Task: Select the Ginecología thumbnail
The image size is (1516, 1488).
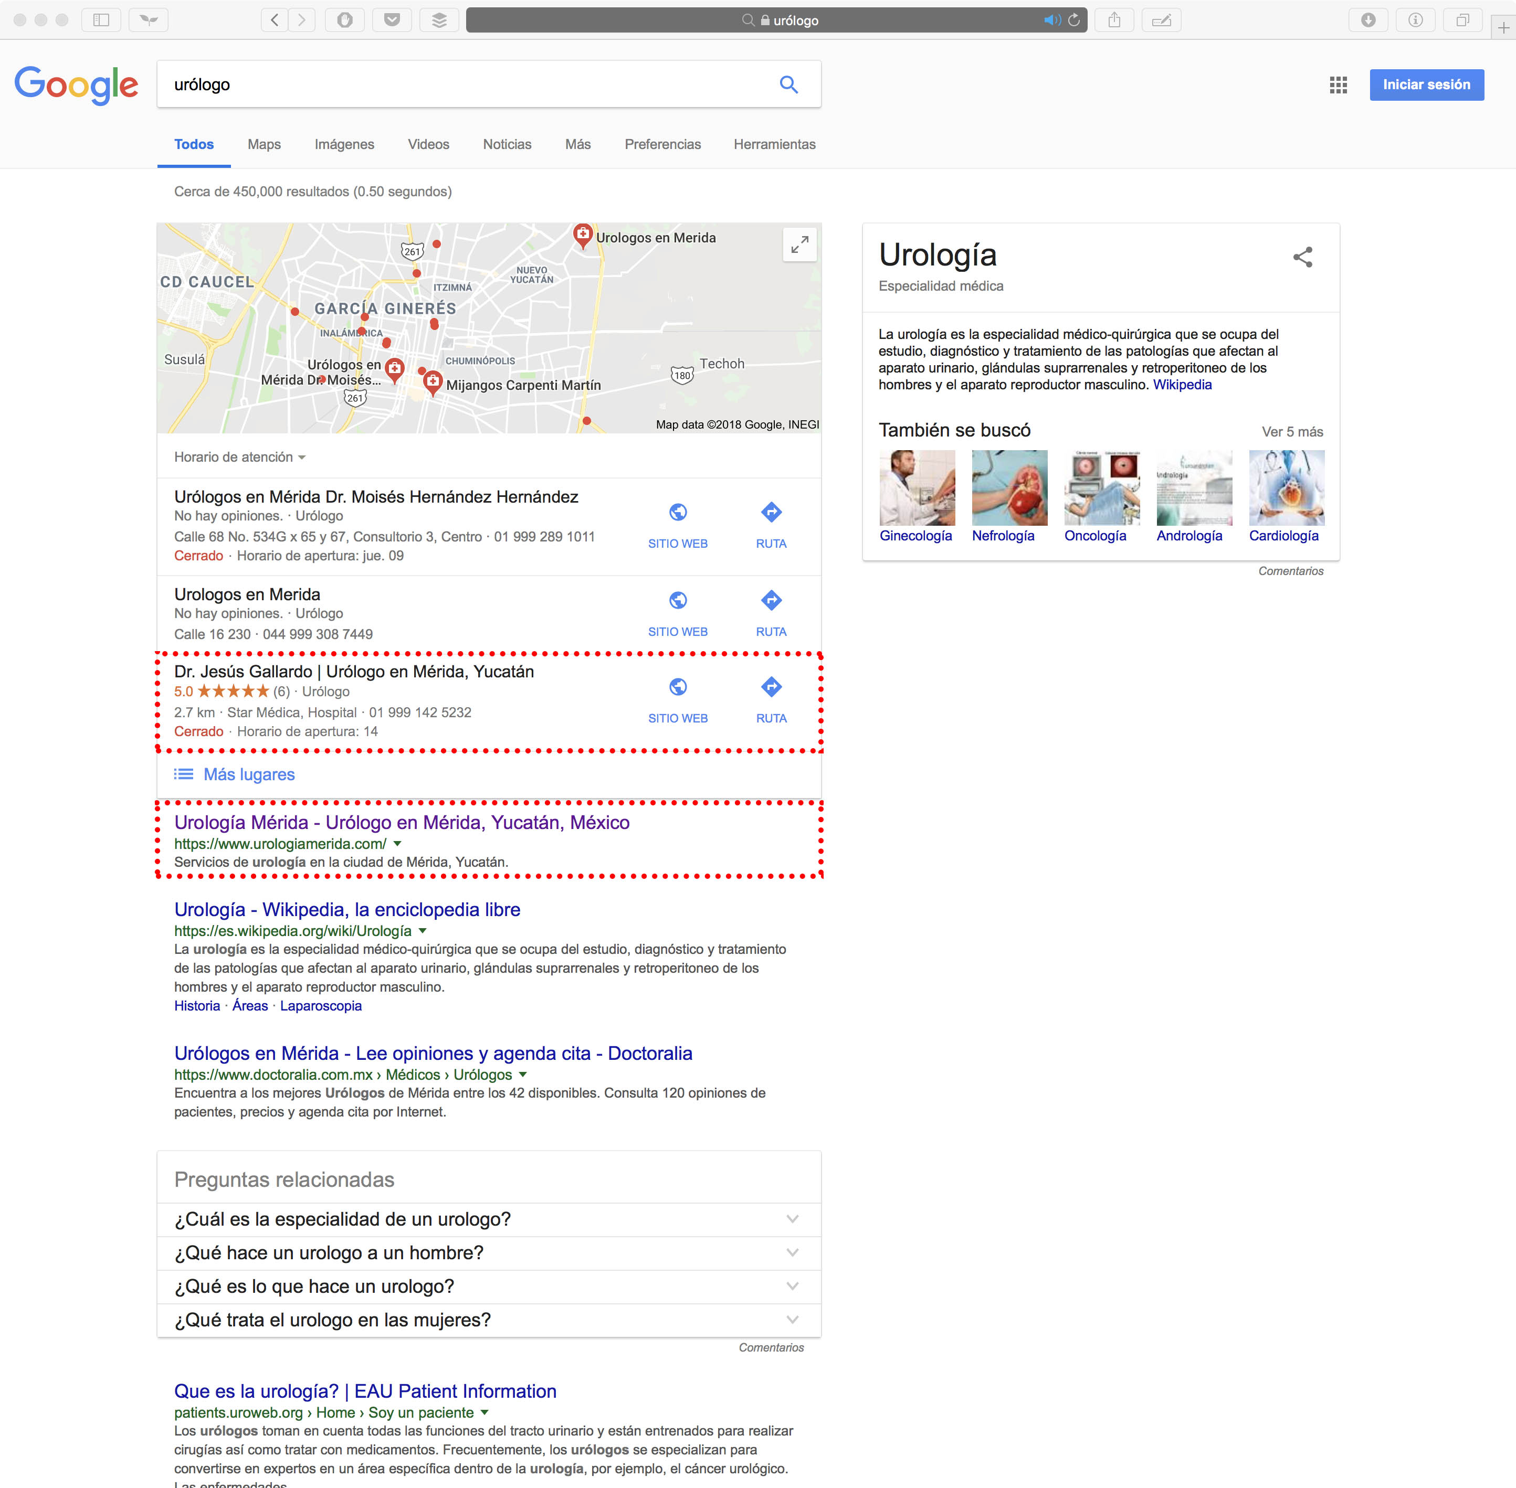Action: [917, 487]
